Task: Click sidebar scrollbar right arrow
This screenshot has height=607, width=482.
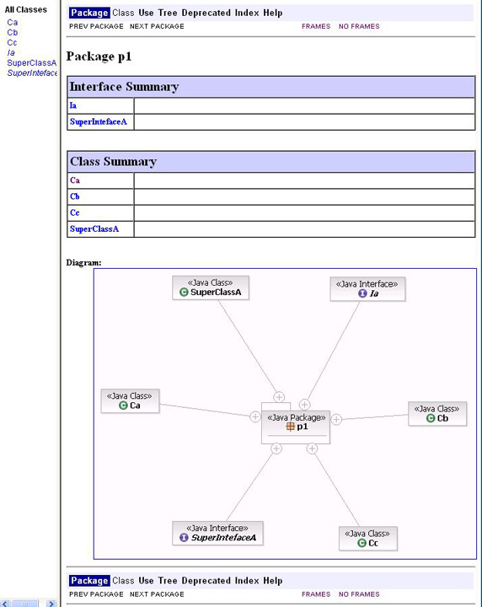Action: [51, 603]
